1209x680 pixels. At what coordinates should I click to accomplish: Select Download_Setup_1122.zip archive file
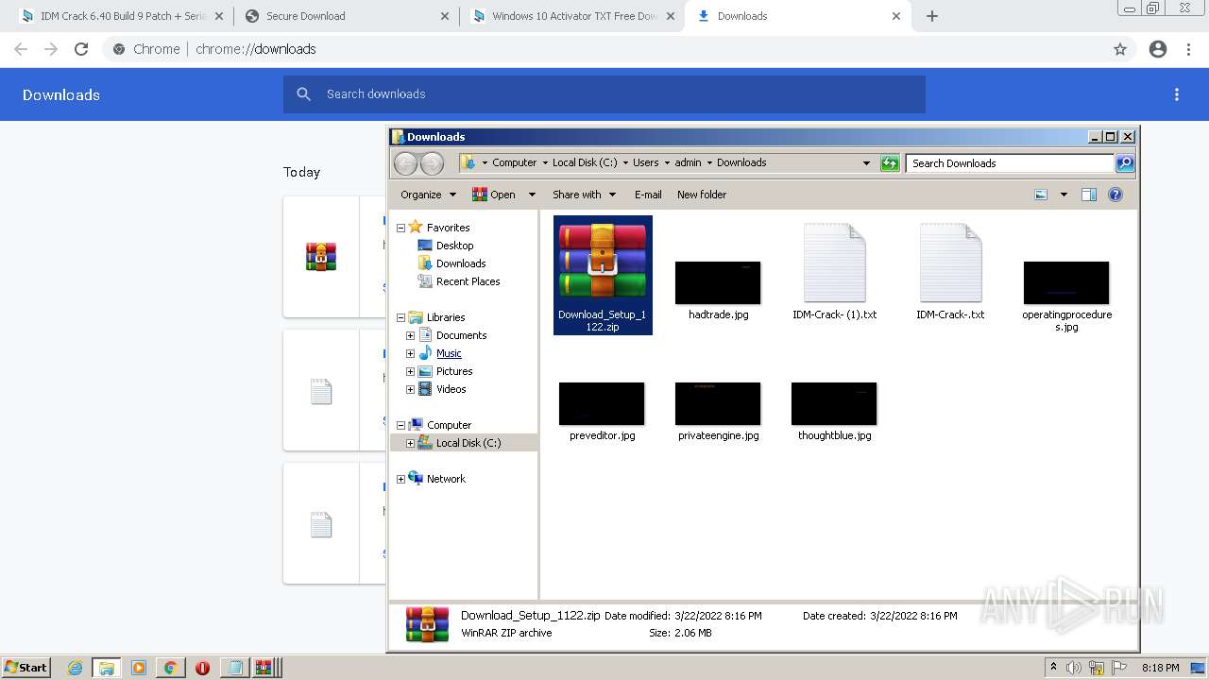[x=603, y=275]
